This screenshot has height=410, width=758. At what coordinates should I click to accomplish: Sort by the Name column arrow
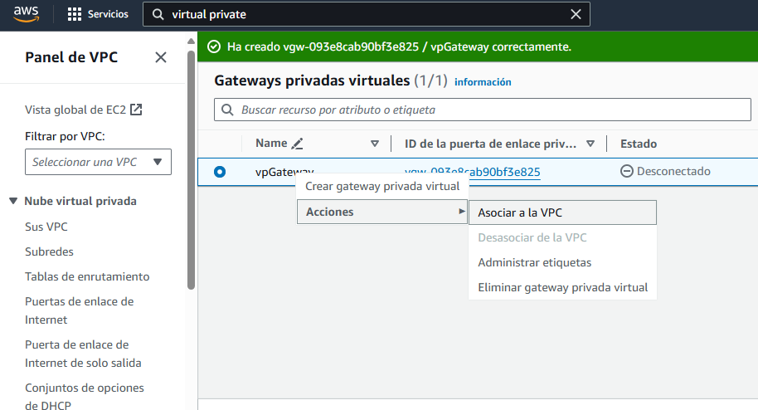(x=375, y=144)
